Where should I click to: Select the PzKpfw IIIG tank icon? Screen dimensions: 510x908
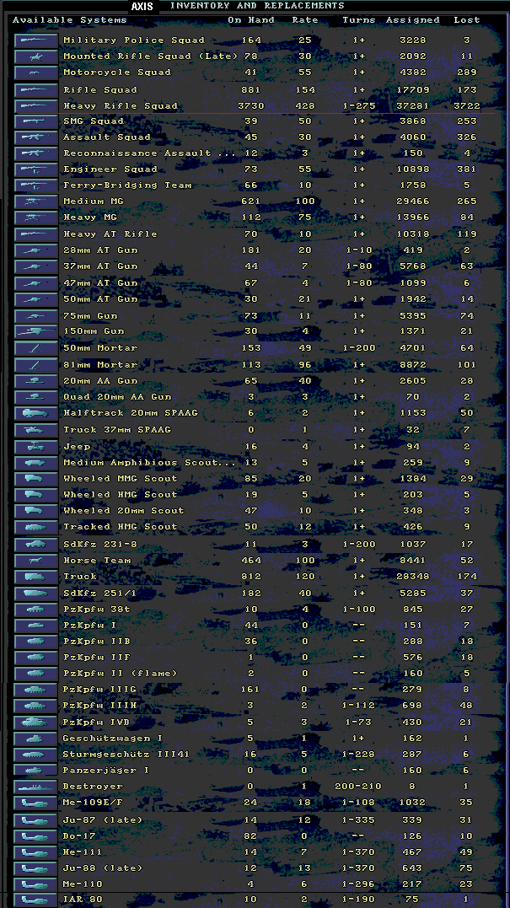tap(36, 690)
